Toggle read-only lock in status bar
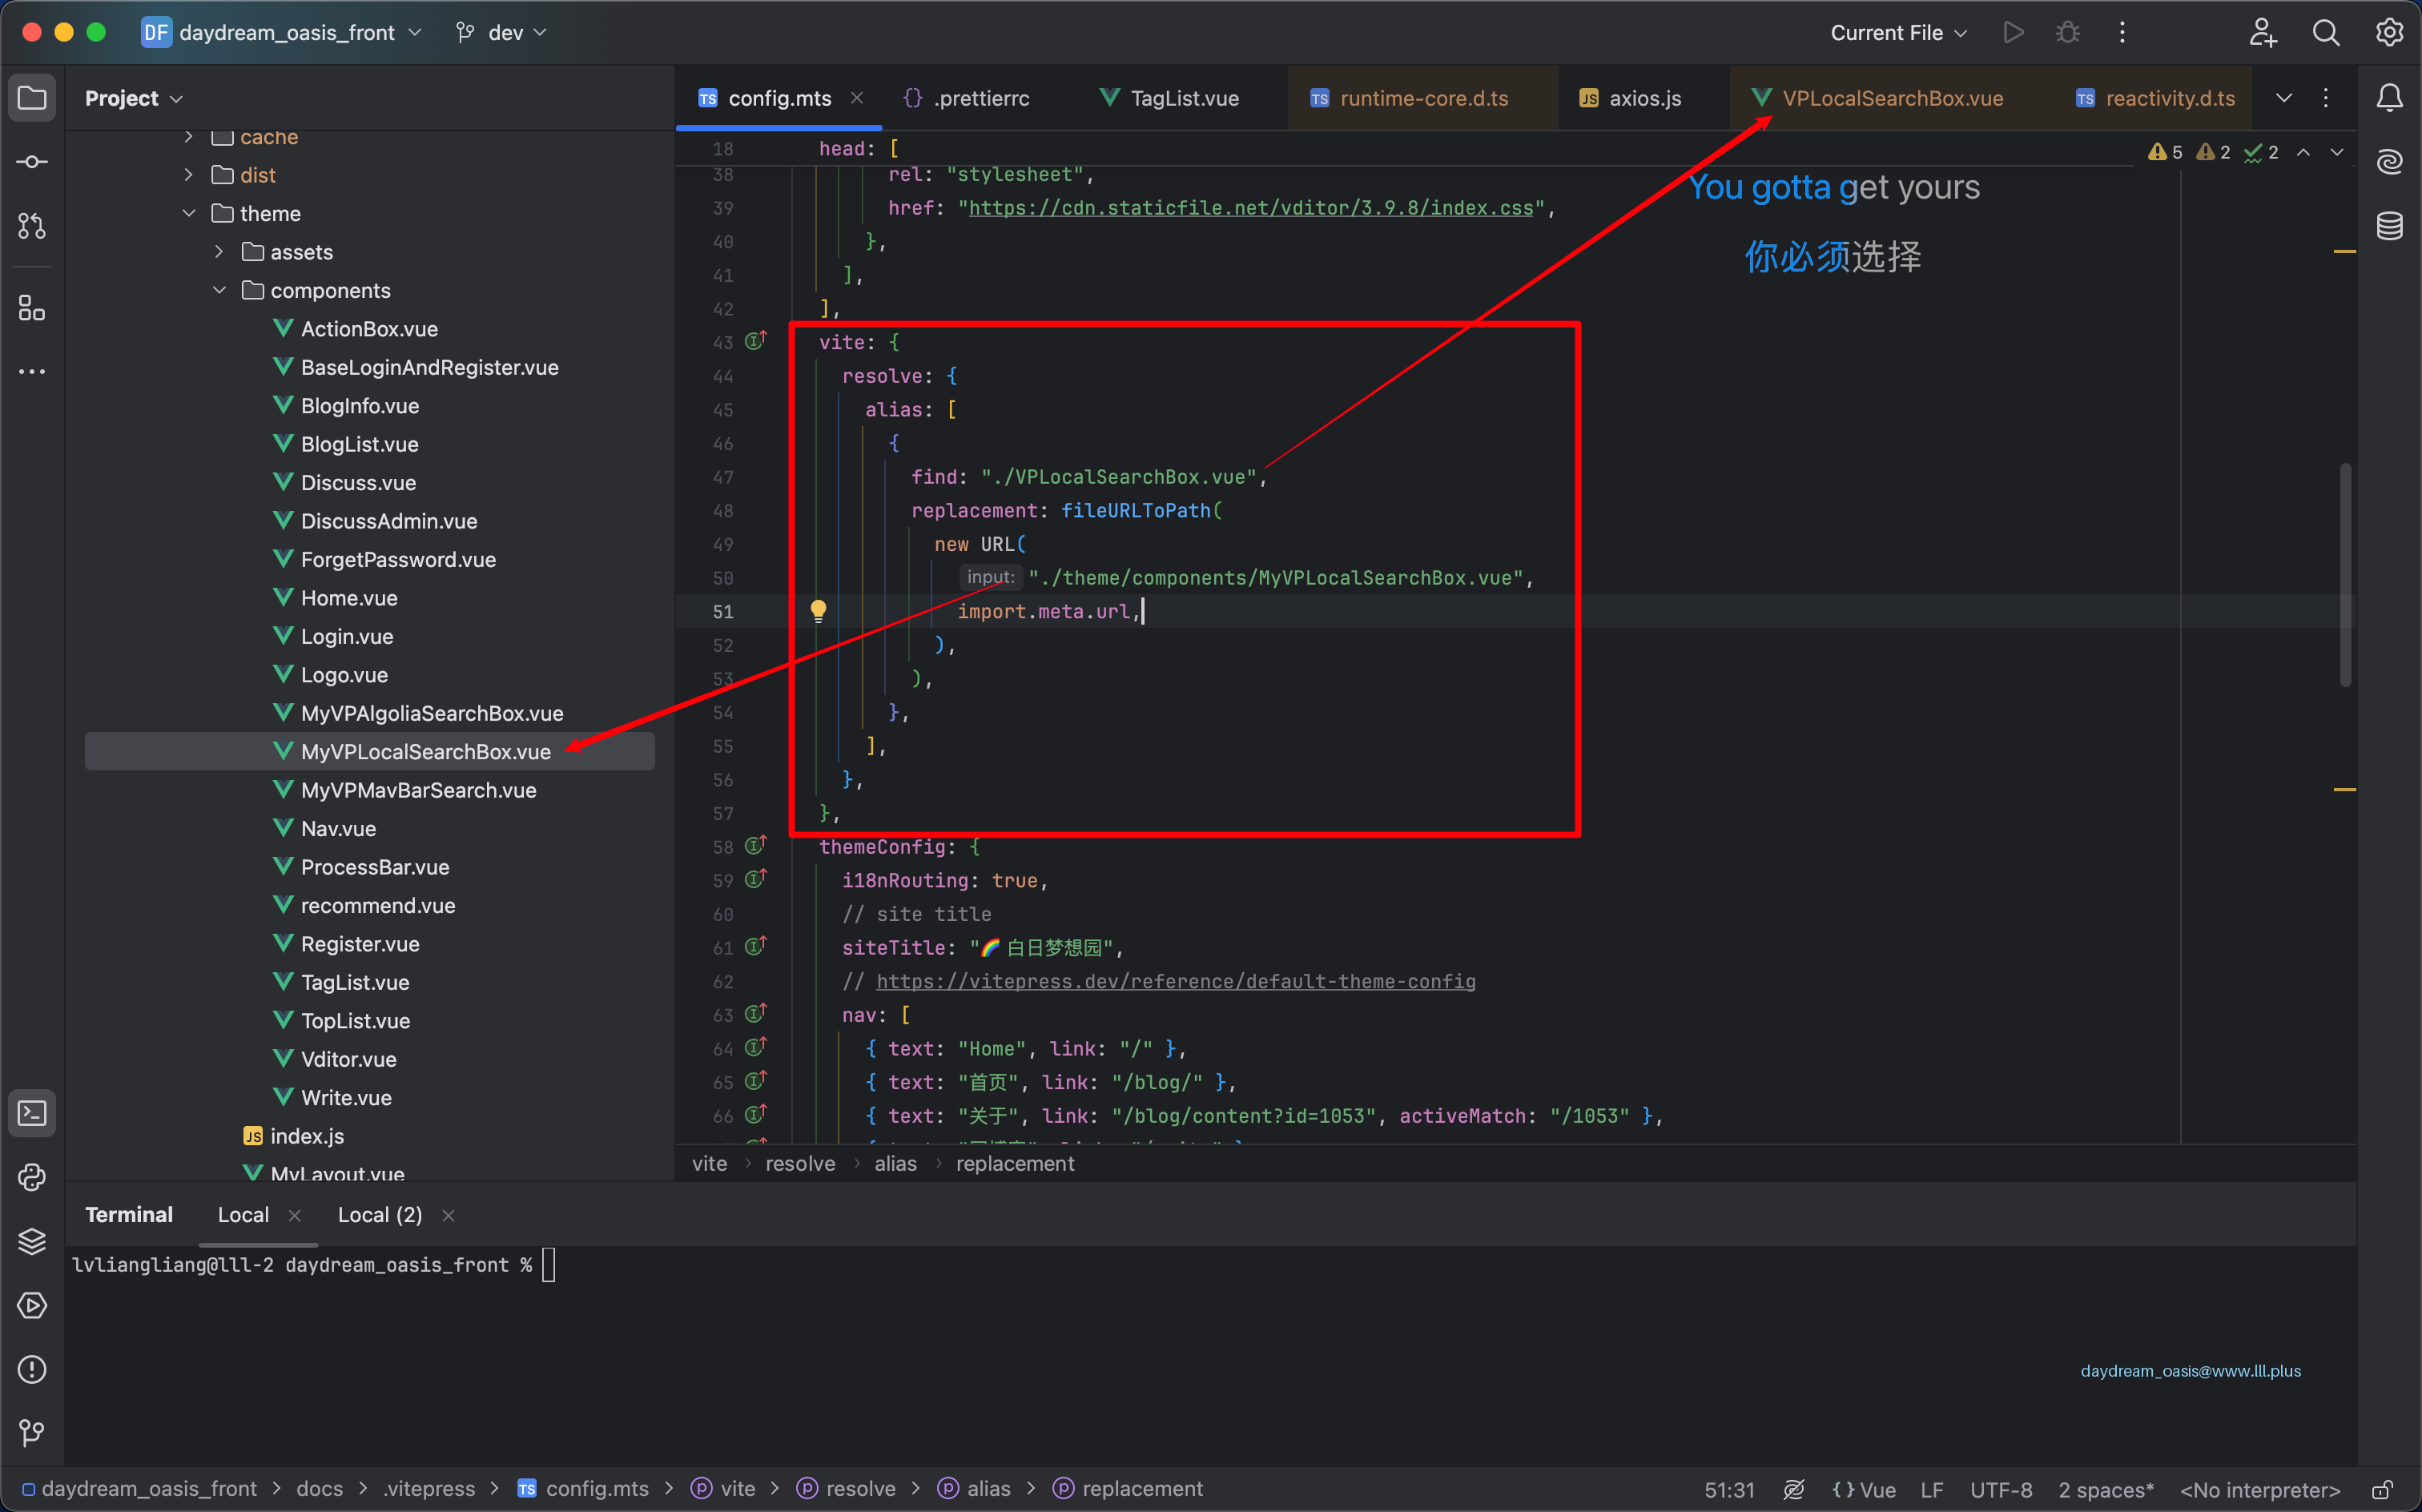The width and height of the screenshot is (2422, 1512). [x=2383, y=1489]
